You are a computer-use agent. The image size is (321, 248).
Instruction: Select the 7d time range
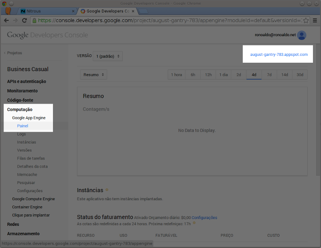(269, 75)
